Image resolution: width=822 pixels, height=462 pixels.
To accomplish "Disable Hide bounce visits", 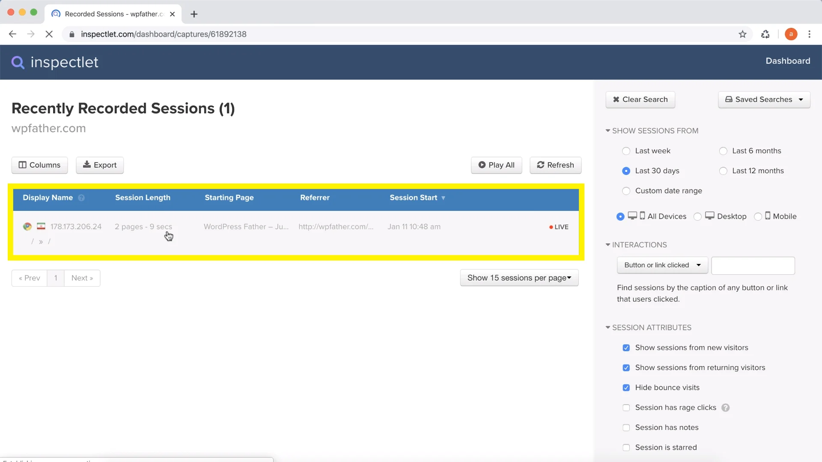I will [626, 388].
